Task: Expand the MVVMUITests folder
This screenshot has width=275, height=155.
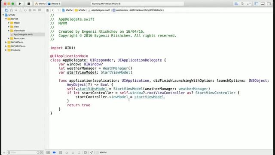Action: pos(6,46)
